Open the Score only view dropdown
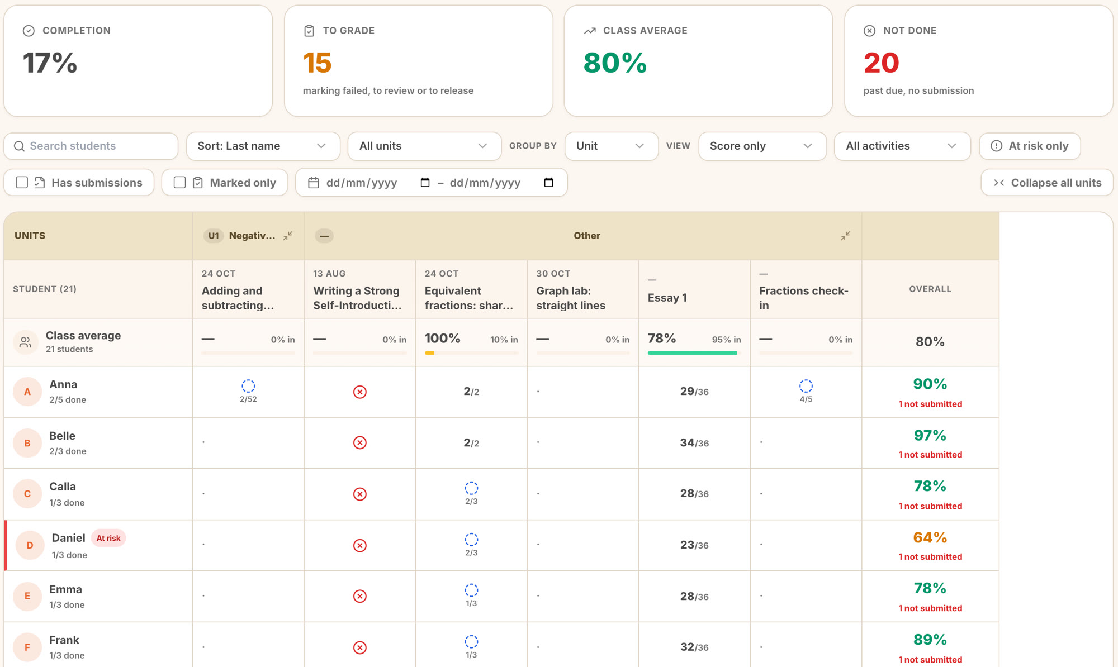Viewport: 1118px width, 667px height. (x=762, y=146)
